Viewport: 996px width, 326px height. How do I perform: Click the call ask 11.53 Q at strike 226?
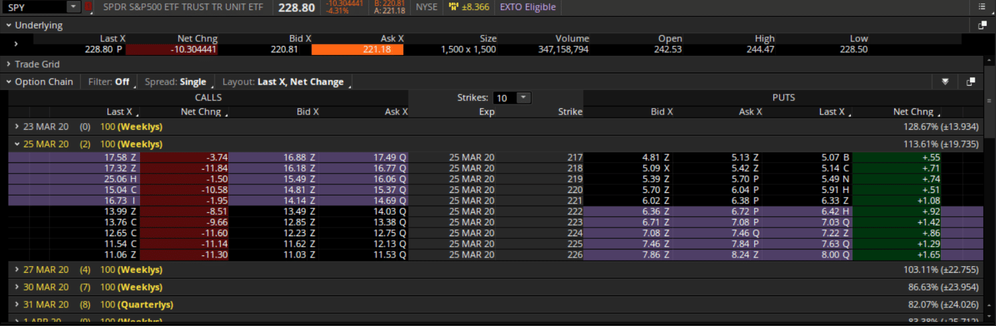[390, 255]
